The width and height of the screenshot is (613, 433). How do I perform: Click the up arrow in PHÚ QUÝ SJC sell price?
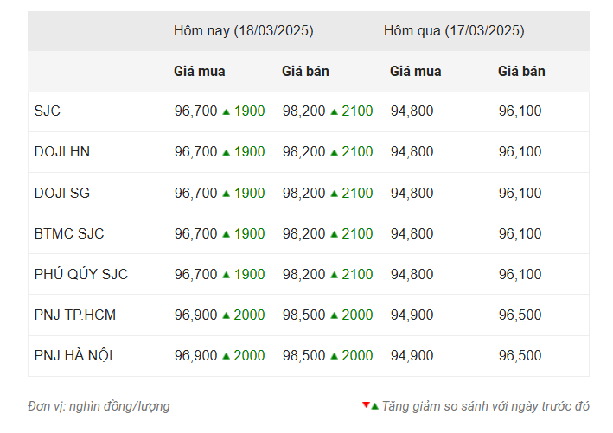click(x=334, y=275)
